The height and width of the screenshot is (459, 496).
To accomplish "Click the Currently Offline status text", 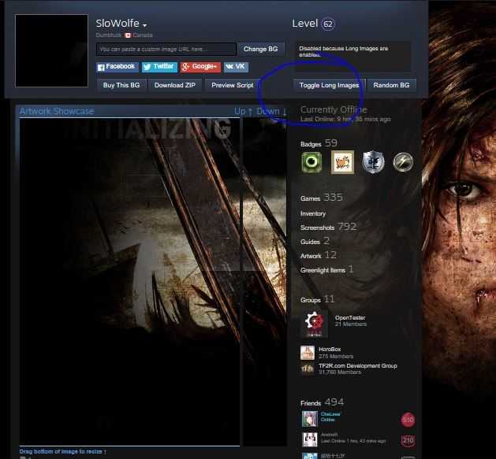I will point(334,109).
